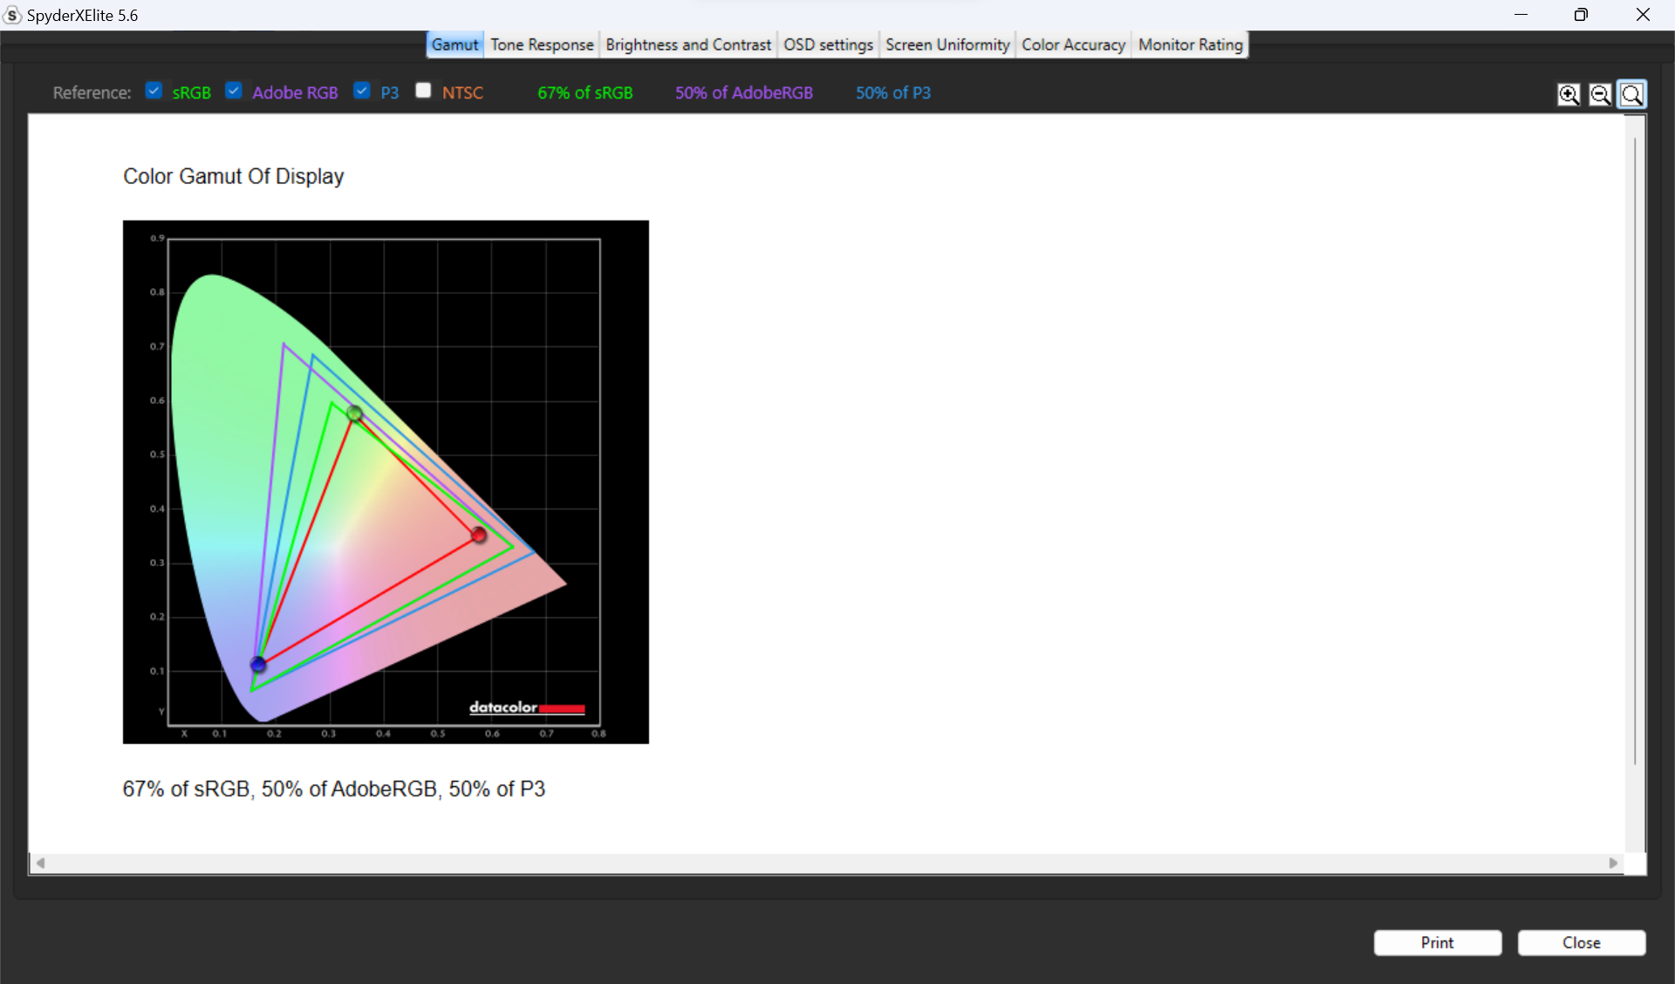Open the Color Accuracy tab
1675x984 pixels.
[x=1073, y=44]
